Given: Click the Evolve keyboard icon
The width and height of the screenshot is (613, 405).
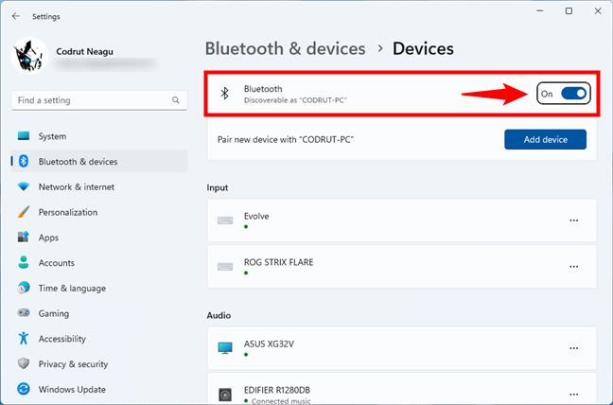Looking at the screenshot, I should tap(225, 220).
